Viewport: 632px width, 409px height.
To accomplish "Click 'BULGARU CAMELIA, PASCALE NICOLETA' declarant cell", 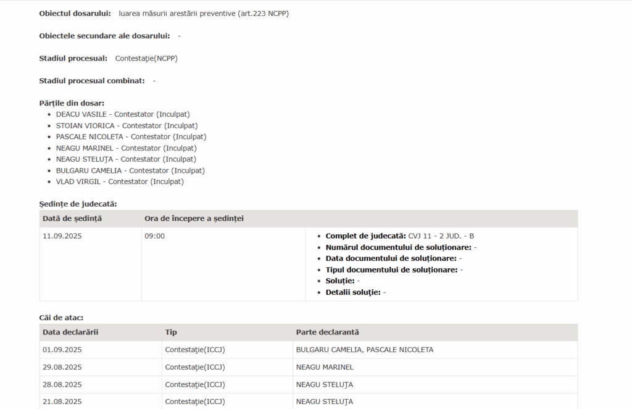I will tap(365, 350).
